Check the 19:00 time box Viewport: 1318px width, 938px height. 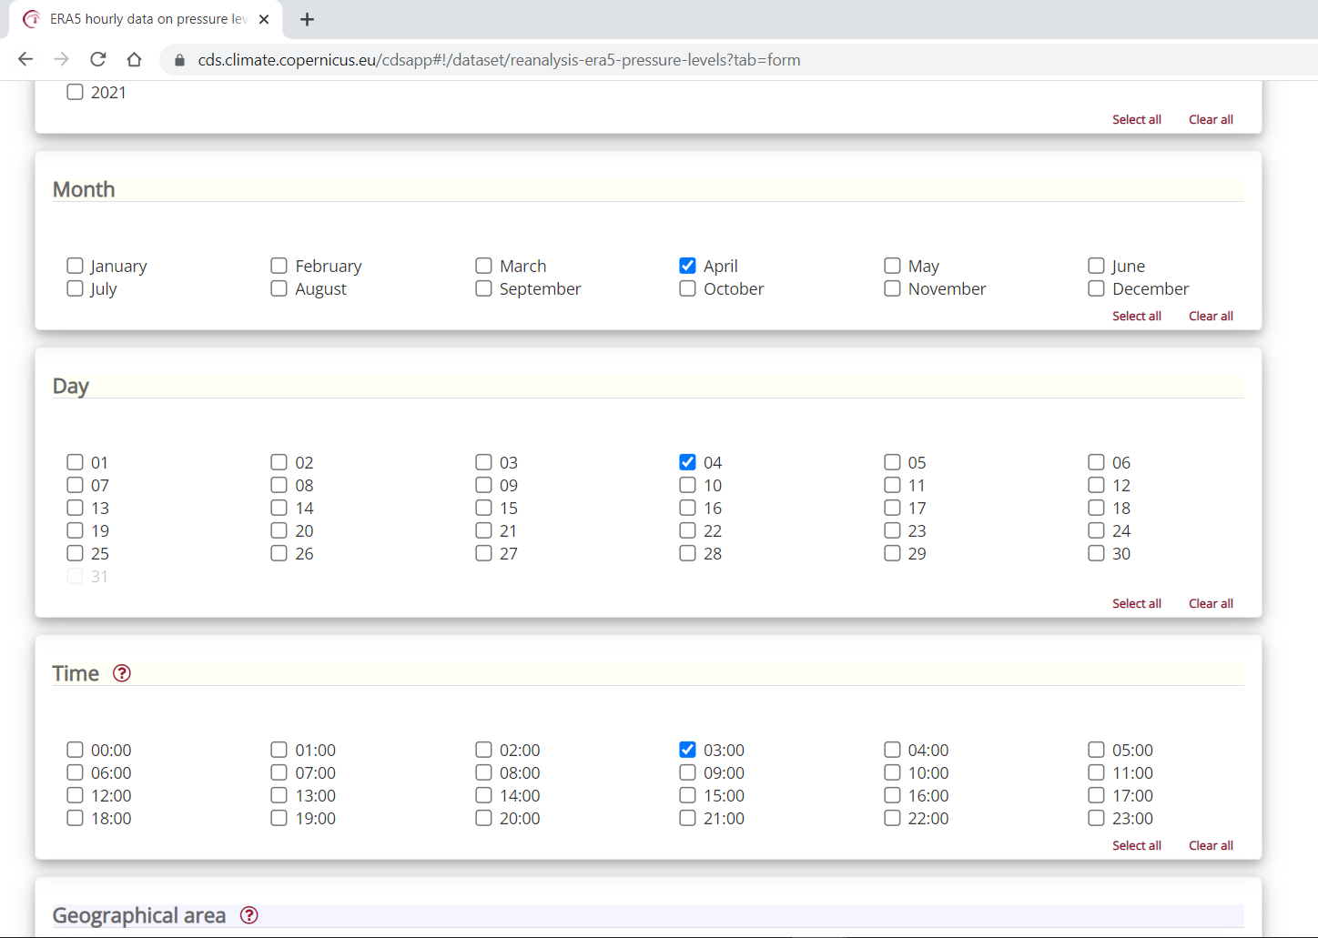tap(279, 818)
